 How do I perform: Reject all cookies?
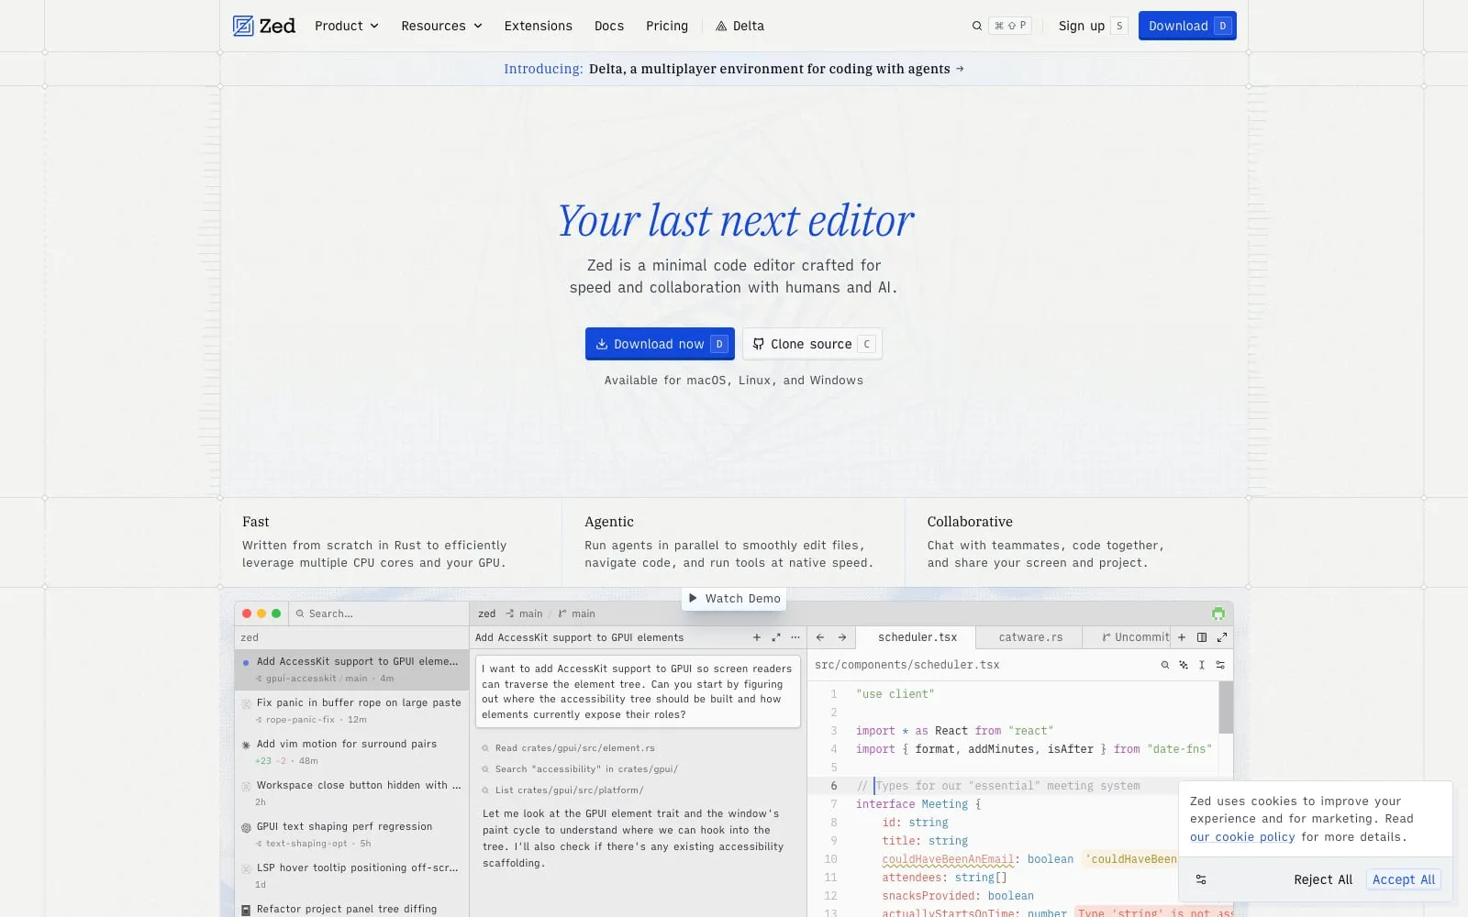[x=1323, y=879]
